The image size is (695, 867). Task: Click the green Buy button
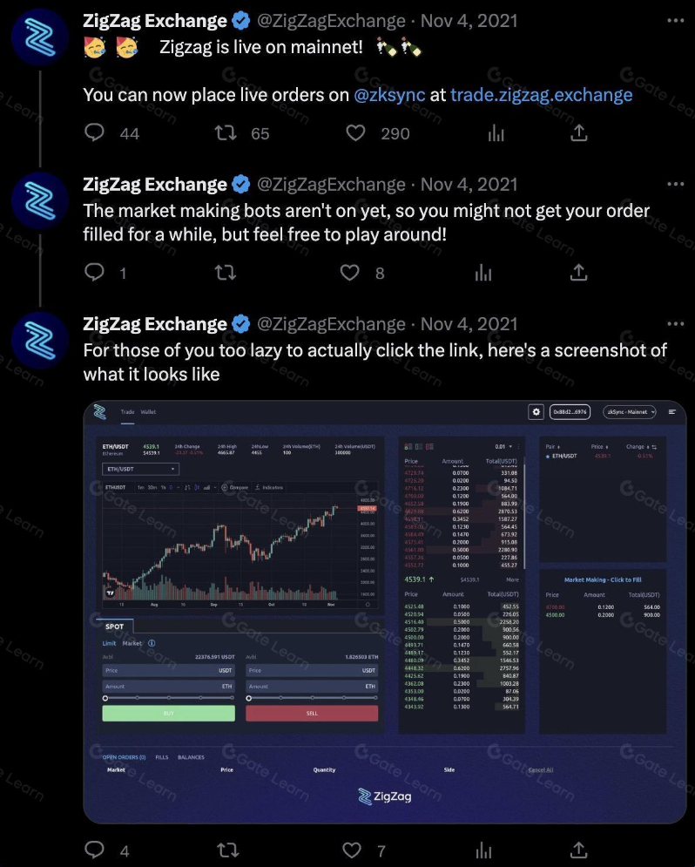click(168, 713)
